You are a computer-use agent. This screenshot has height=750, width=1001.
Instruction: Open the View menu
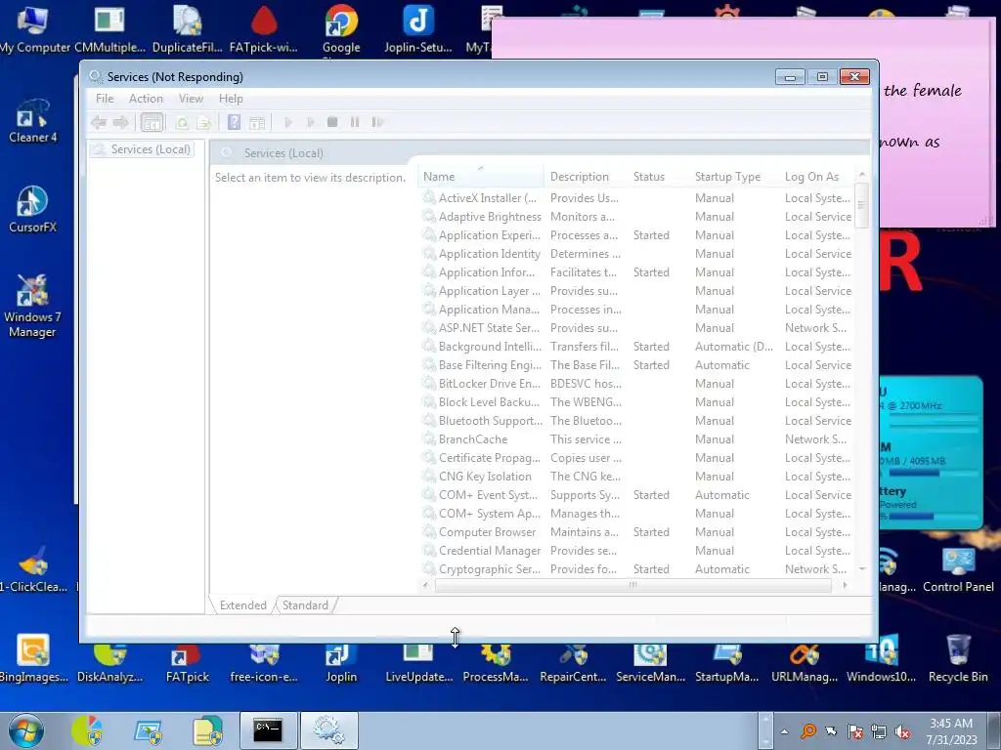point(191,99)
